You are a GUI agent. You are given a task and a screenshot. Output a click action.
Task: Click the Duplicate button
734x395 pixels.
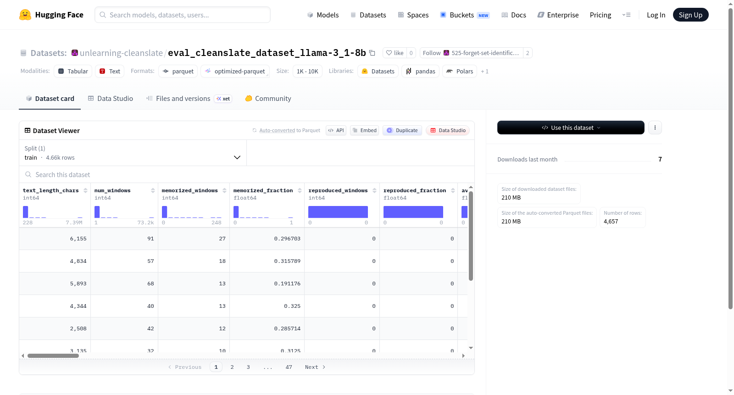tap(402, 130)
